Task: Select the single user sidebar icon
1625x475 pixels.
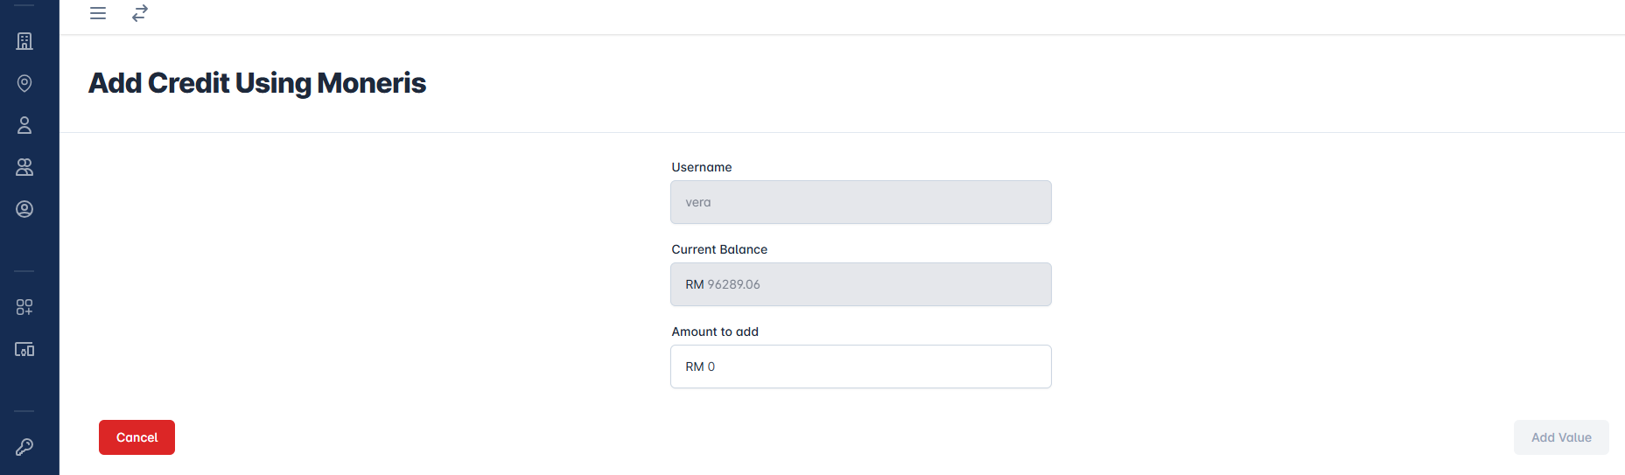Action: pos(25,125)
